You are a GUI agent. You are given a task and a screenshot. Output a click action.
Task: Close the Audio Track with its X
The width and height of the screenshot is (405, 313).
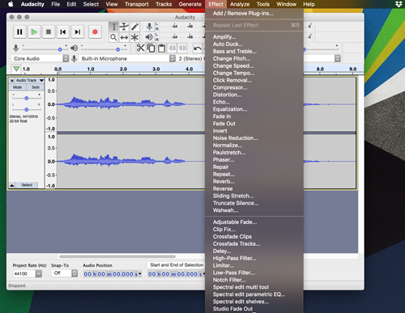click(12, 80)
